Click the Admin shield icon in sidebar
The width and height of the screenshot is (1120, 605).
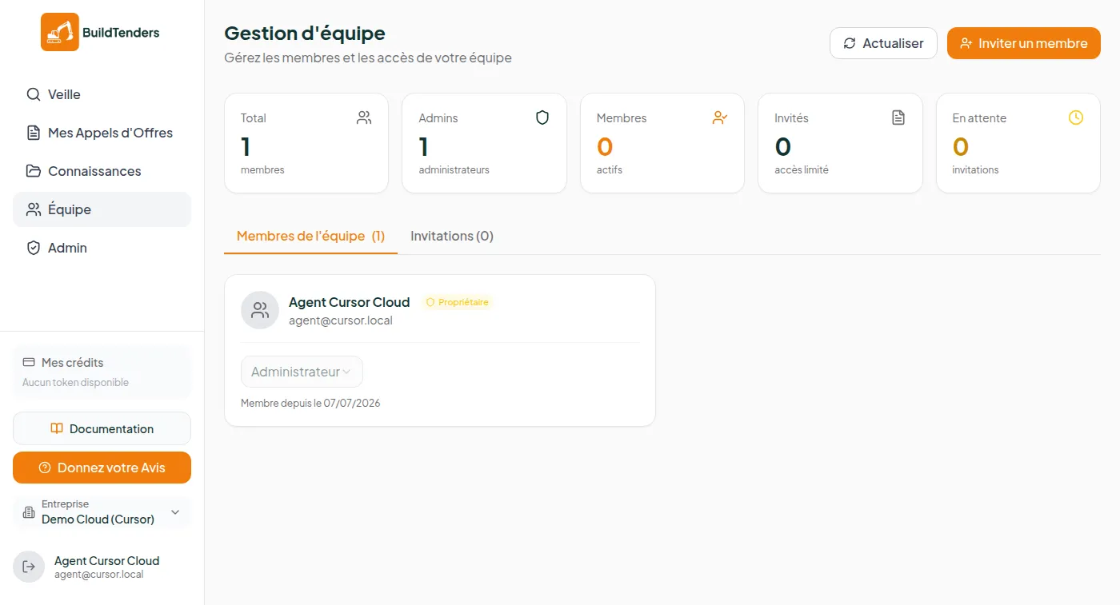coord(34,248)
